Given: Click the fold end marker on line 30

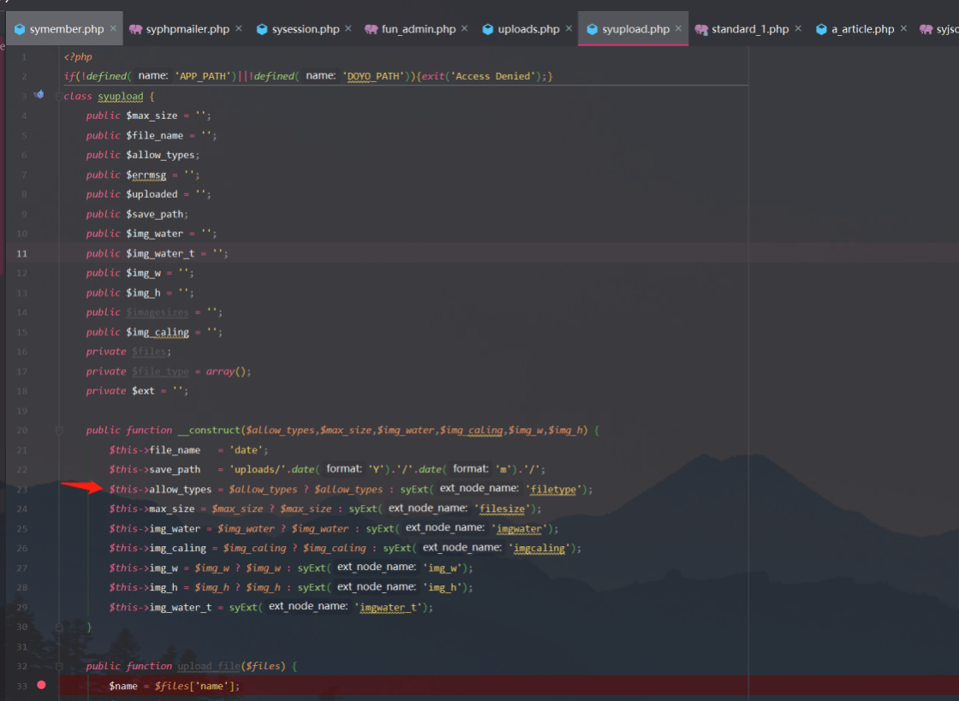Looking at the screenshot, I should coord(59,627).
